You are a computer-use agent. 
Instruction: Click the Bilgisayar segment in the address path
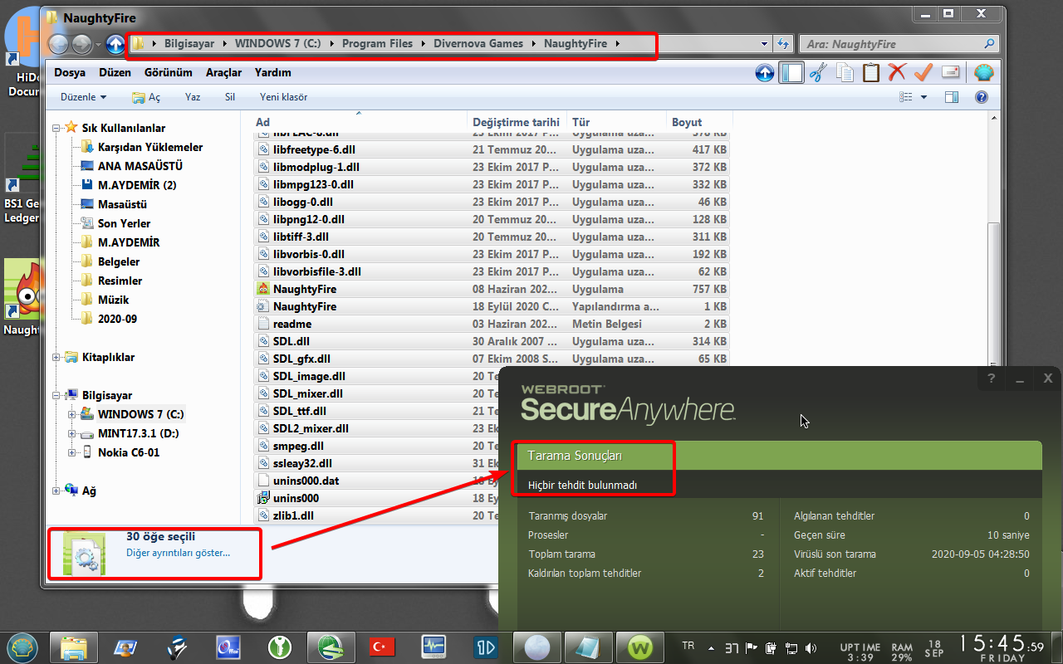pos(189,44)
